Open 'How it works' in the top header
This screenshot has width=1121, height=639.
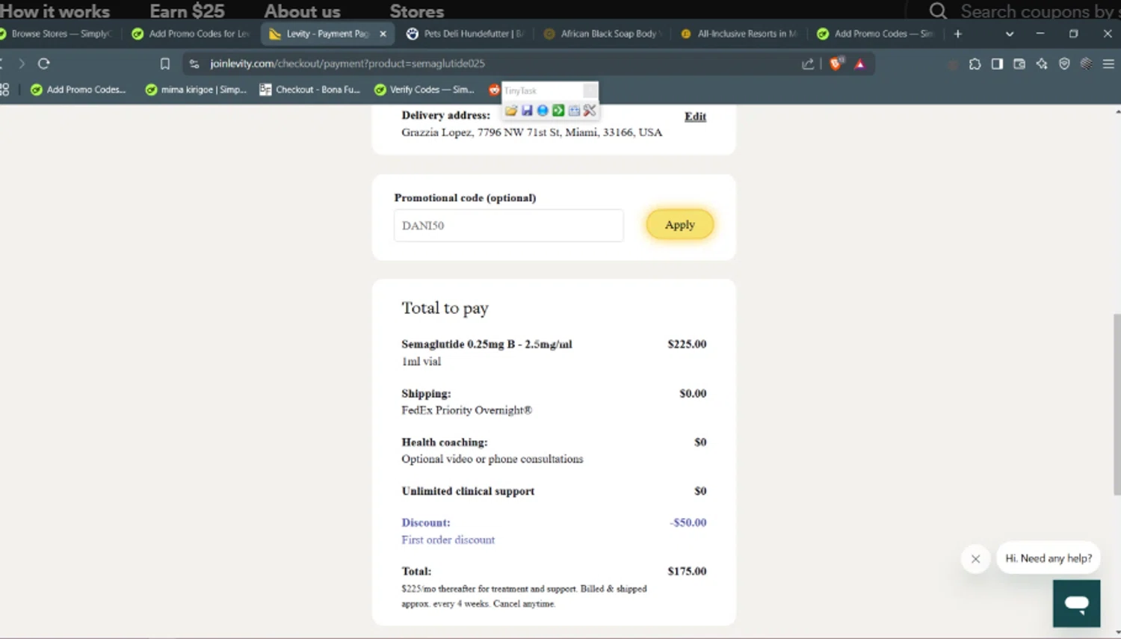[x=55, y=10]
